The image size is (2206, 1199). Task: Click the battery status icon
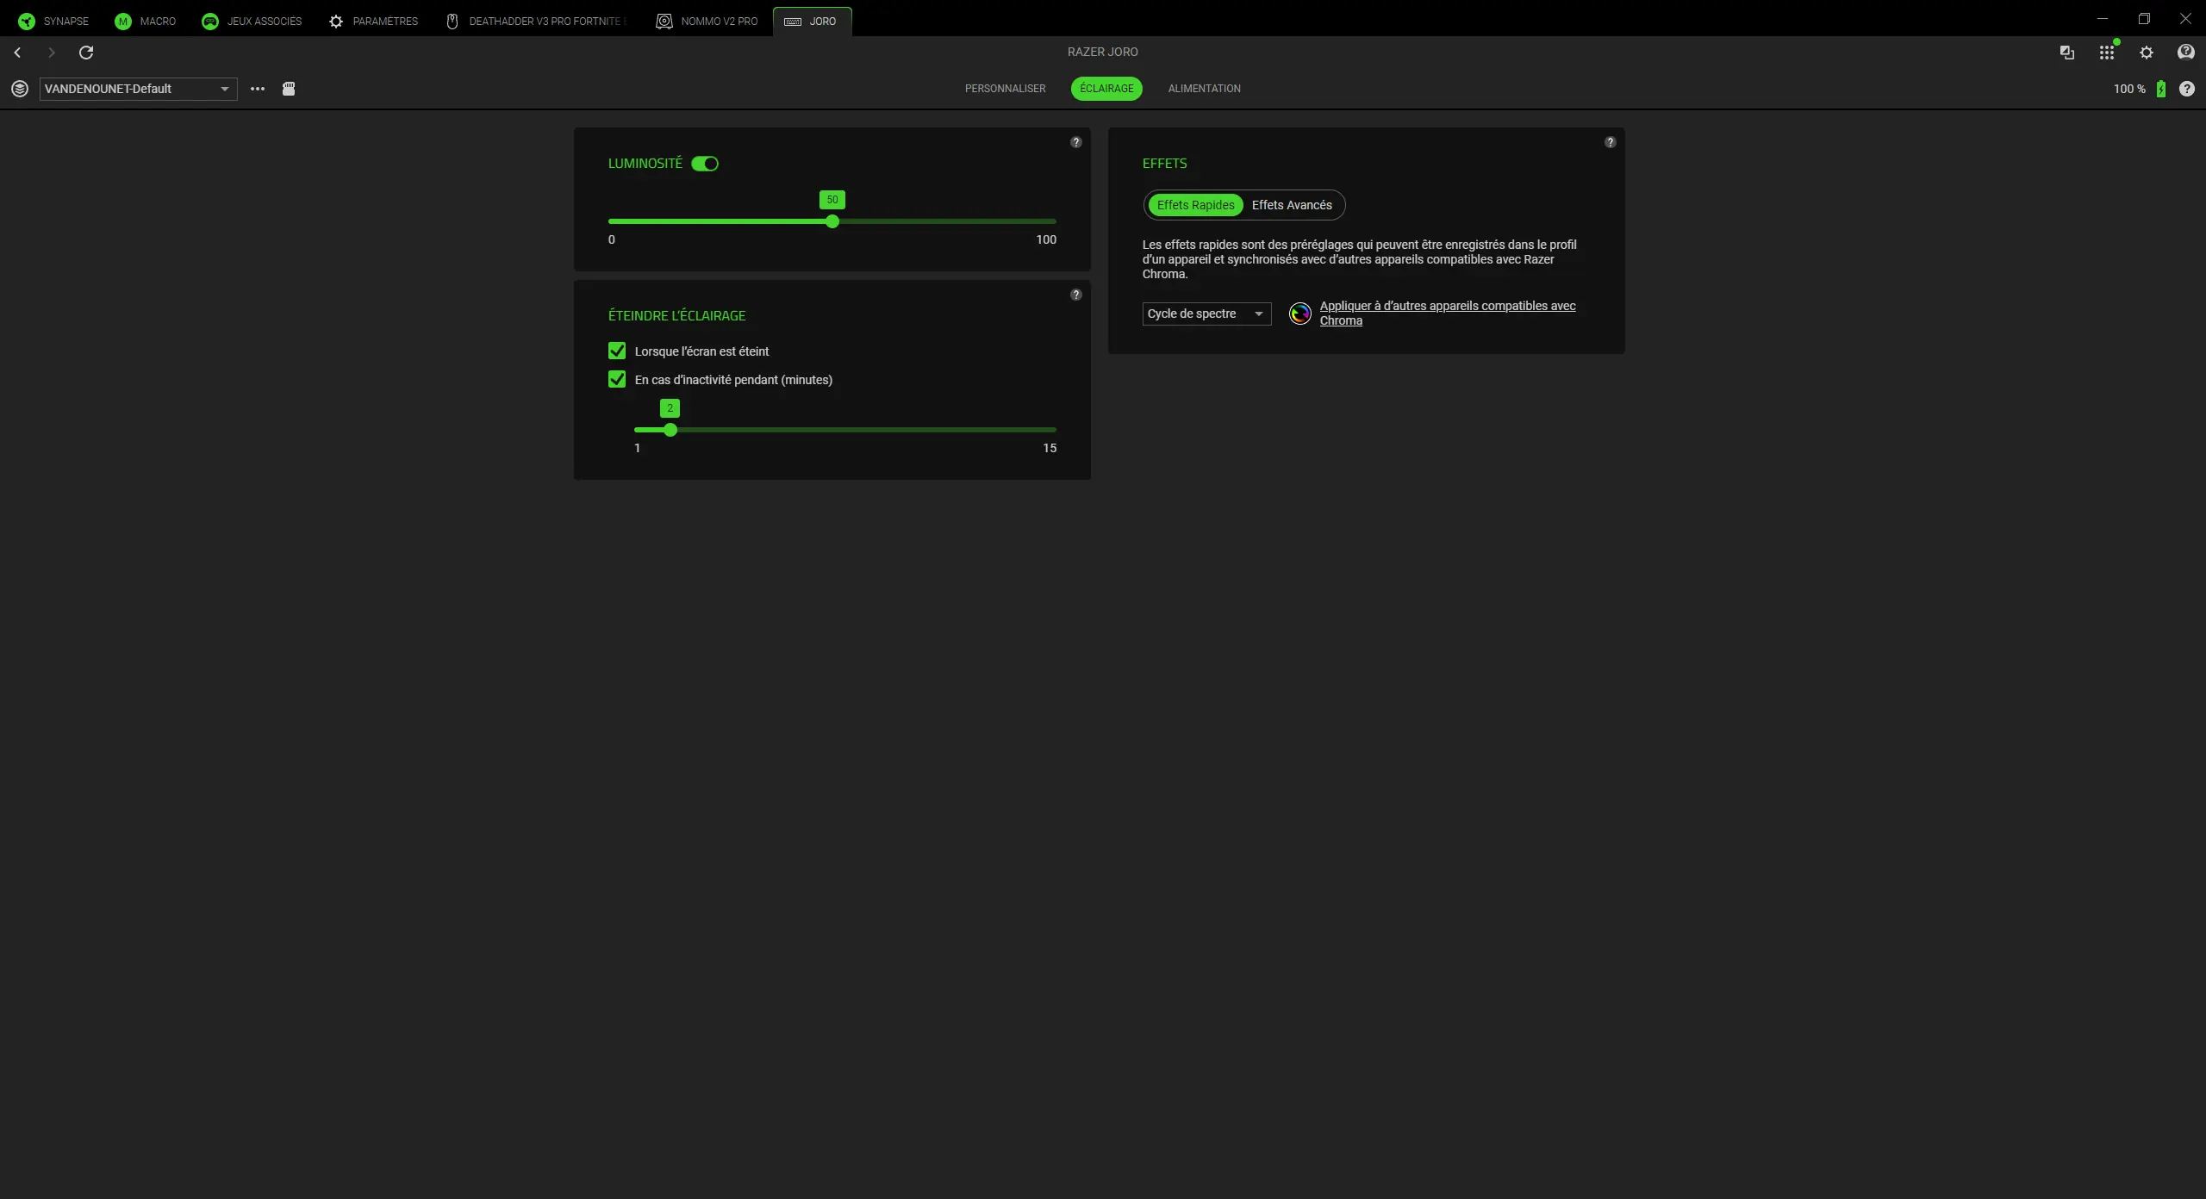coord(2161,89)
